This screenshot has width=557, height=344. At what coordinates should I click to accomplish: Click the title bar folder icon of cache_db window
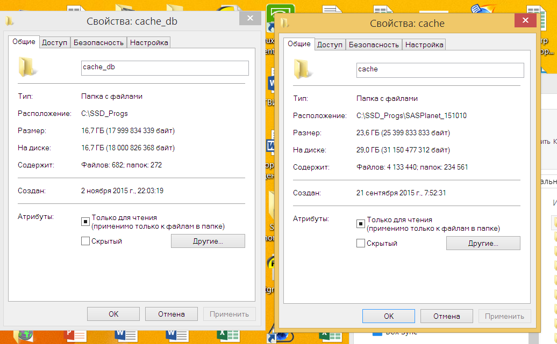(x=10, y=21)
